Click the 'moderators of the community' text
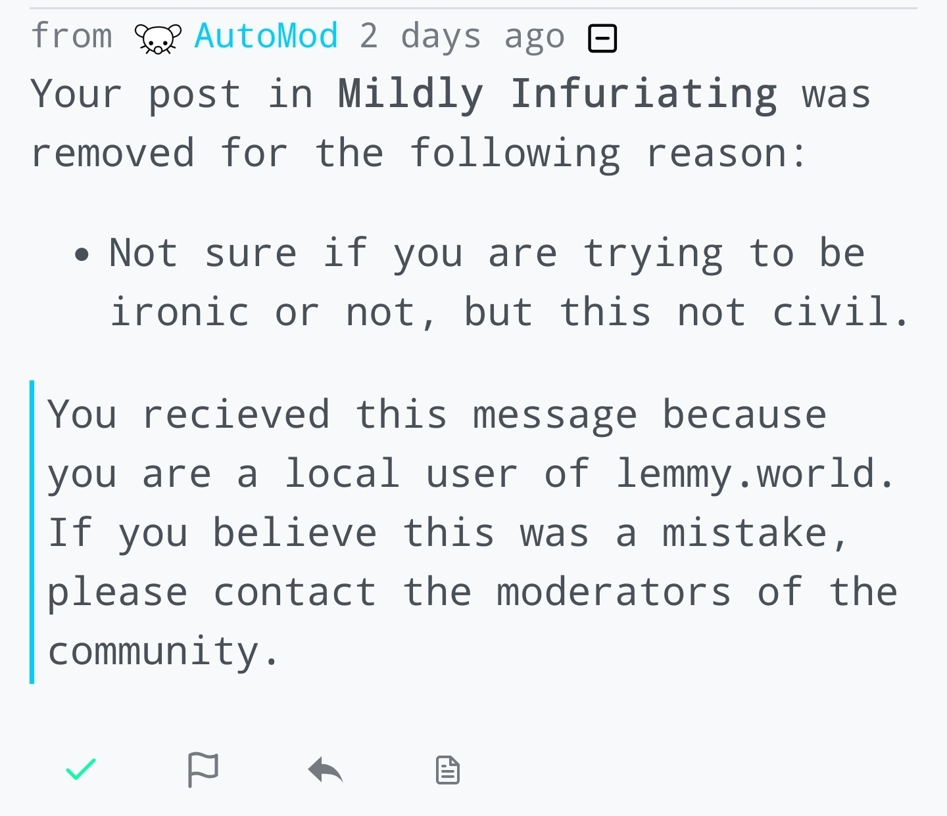The width and height of the screenshot is (947, 816). pos(472,622)
